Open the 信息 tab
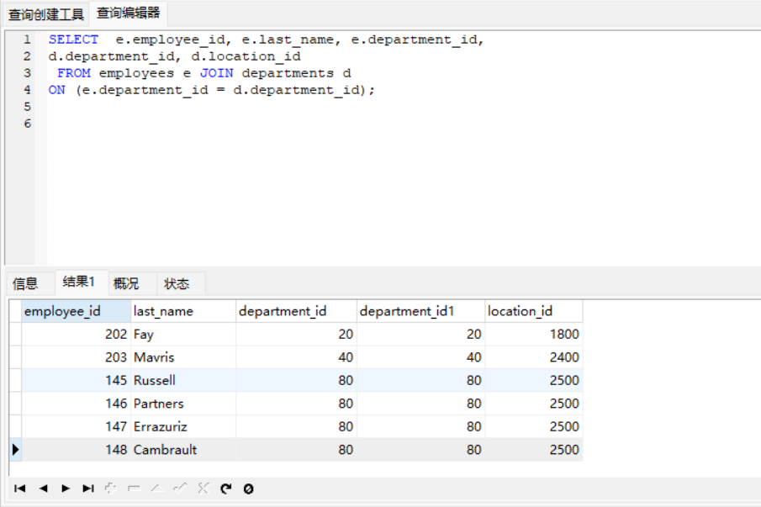Viewport: 761px width, 507px height. (25, 283)
